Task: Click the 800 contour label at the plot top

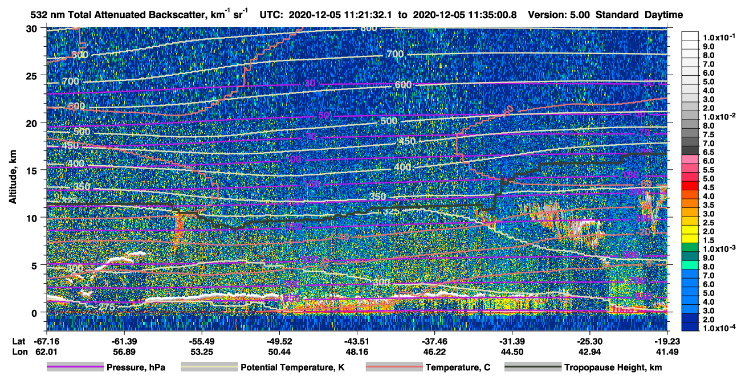Action: point(369,28)
